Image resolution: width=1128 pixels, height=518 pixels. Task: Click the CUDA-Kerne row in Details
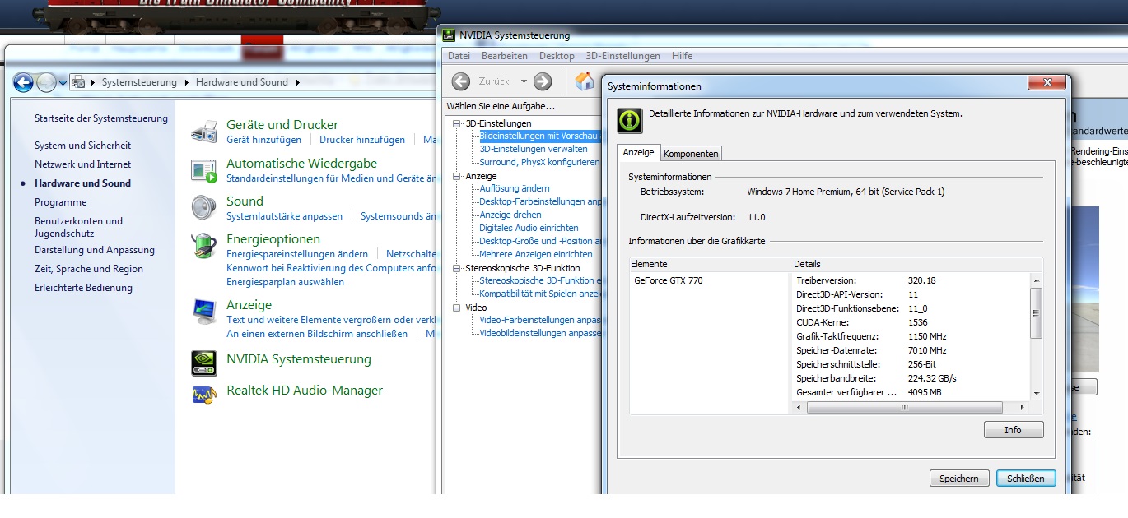tap(911, 322)
